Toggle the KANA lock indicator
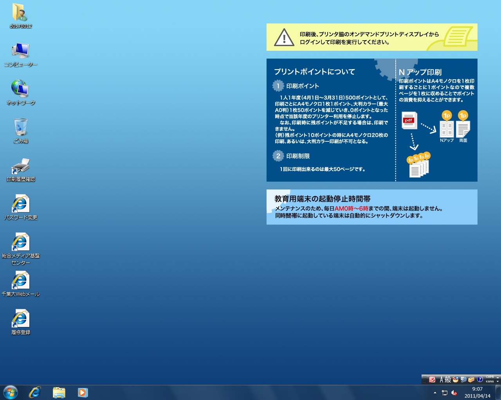Viewport: 501px width, 400px height. [x=490, y=381]
